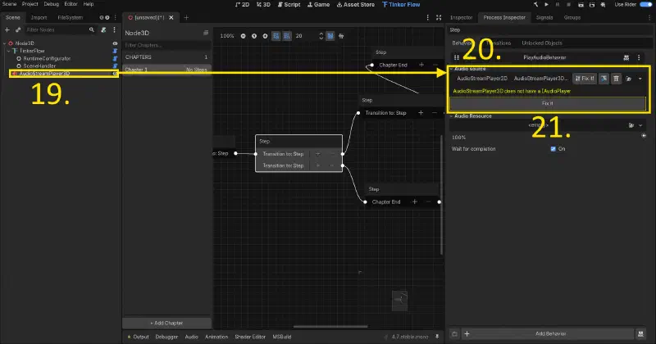Zoom out the graph with minus icon
The width and height of the screenshot is (656, 344).
pyautogui.click(x=243, y=36)
